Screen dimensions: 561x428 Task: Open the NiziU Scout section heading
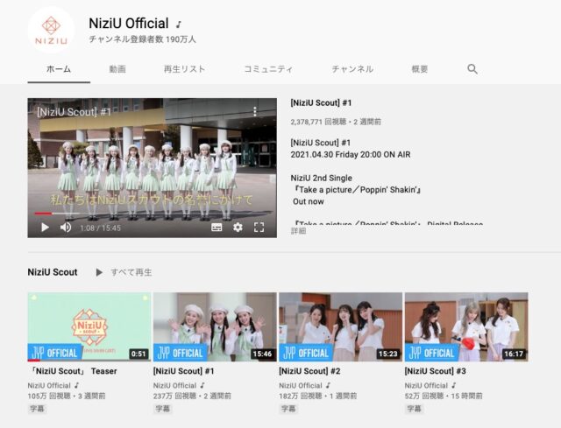click(53, 272)
